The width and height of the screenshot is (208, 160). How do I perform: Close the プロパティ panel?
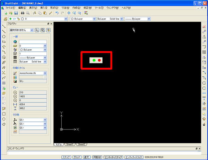[x=51, y=24]
